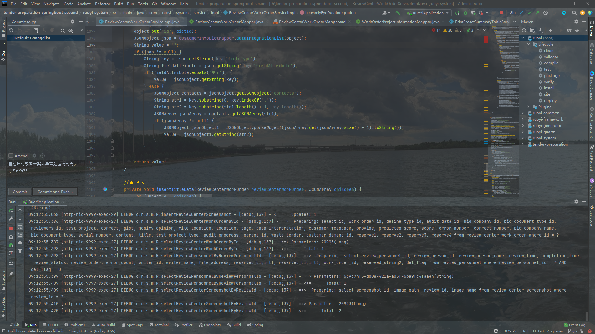Click the Commit and Push button
Image resolution: width=595 pixels, height=334 pixels.
pyautogui.click(x=55, y=192)
